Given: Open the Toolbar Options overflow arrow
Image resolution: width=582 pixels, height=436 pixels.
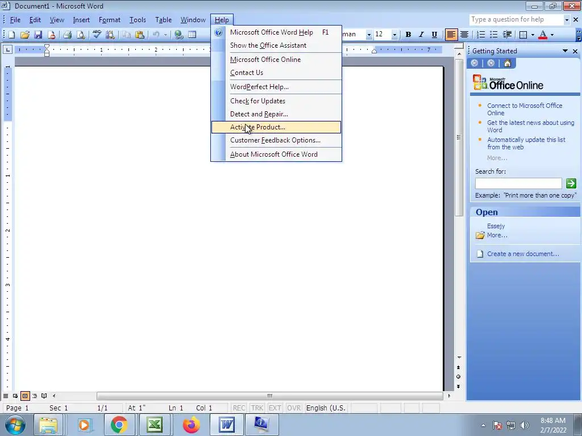Looking at the screenshot, I should click(579, 35).
